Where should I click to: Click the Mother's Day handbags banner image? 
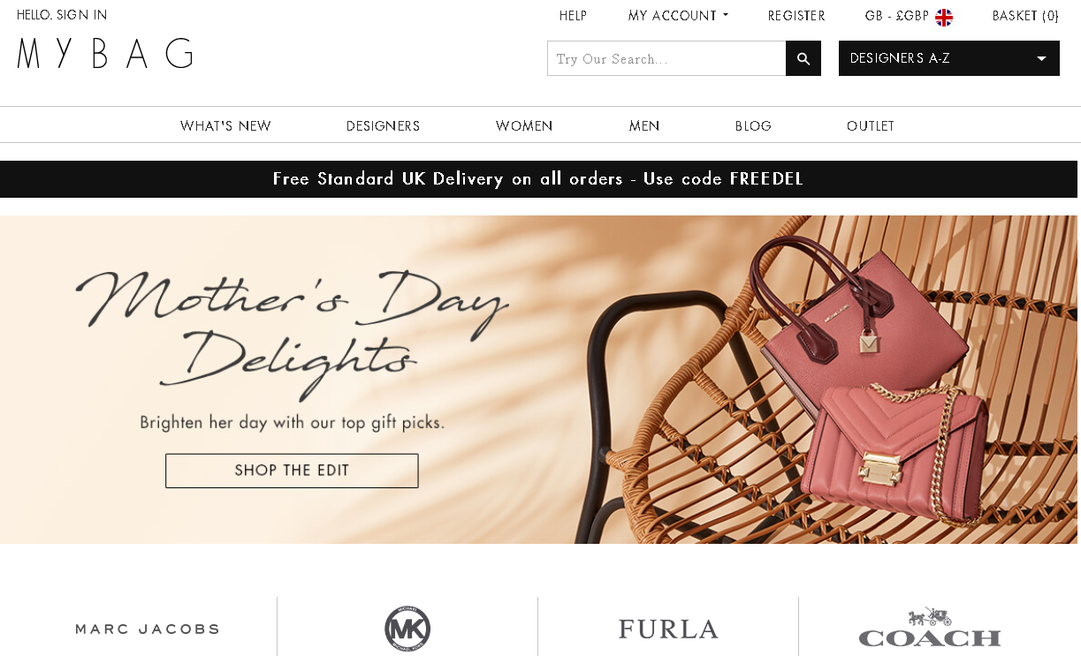click(x=540, y=380)
